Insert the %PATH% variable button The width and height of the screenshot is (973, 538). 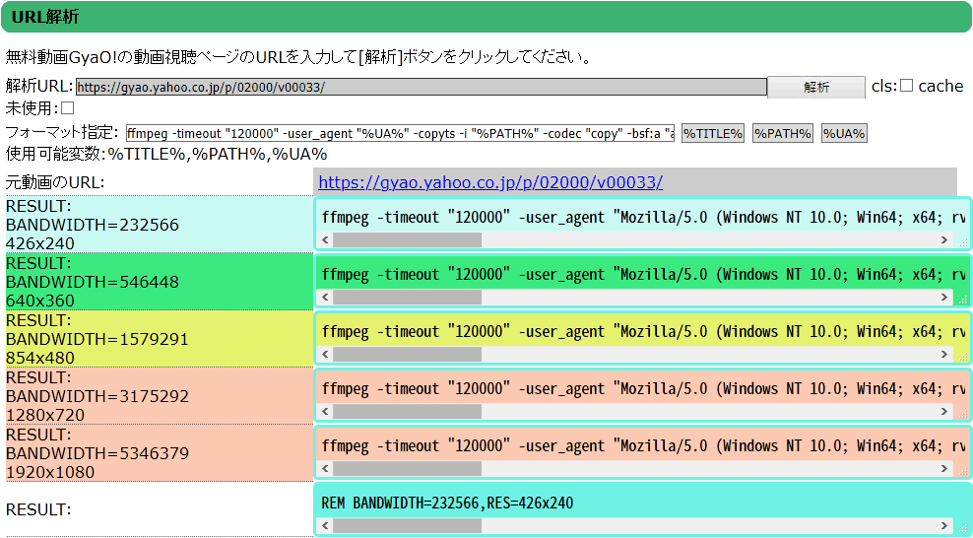(783, 133)
